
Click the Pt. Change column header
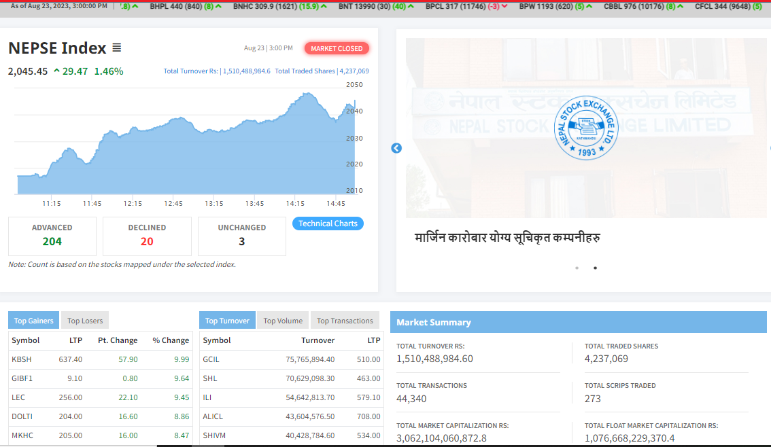118,340
